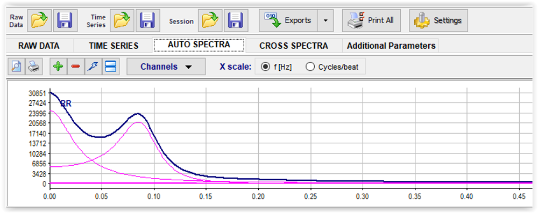Click the 0.10 X-axis label

point(154,196)
